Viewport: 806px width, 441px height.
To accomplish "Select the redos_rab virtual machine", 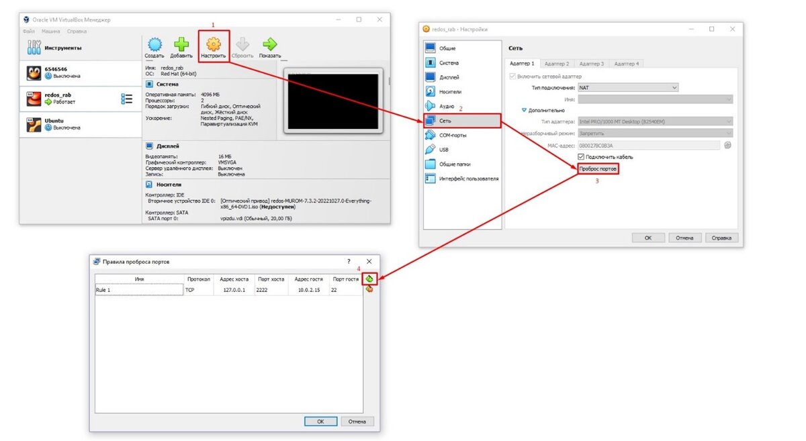I will (x=81, y=99).
